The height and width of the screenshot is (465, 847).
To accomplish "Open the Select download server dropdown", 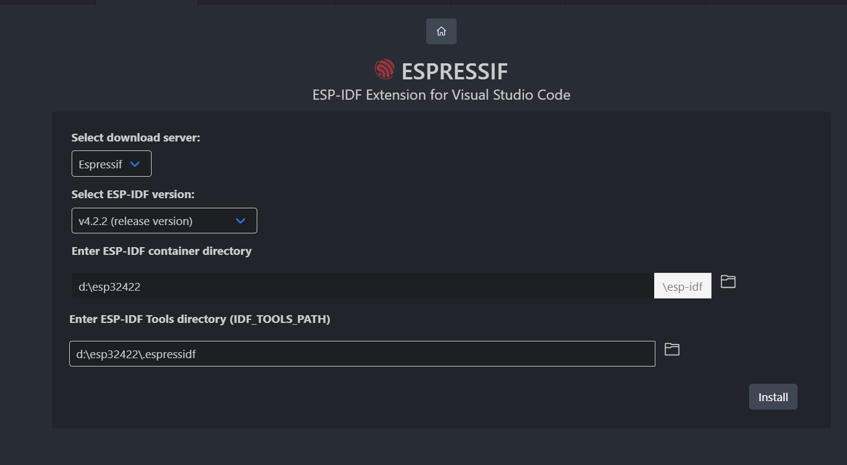I will pos(111,163).
